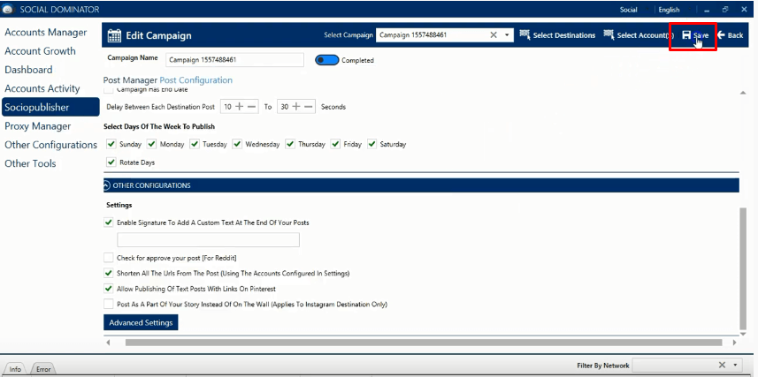Increase minimum delay with the plus button

tap(240, 107)
